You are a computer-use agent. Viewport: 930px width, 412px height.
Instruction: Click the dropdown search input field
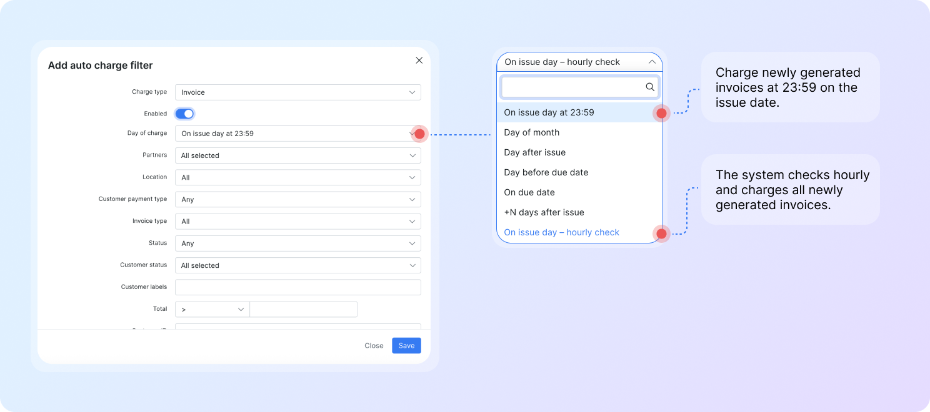point(579,87)
